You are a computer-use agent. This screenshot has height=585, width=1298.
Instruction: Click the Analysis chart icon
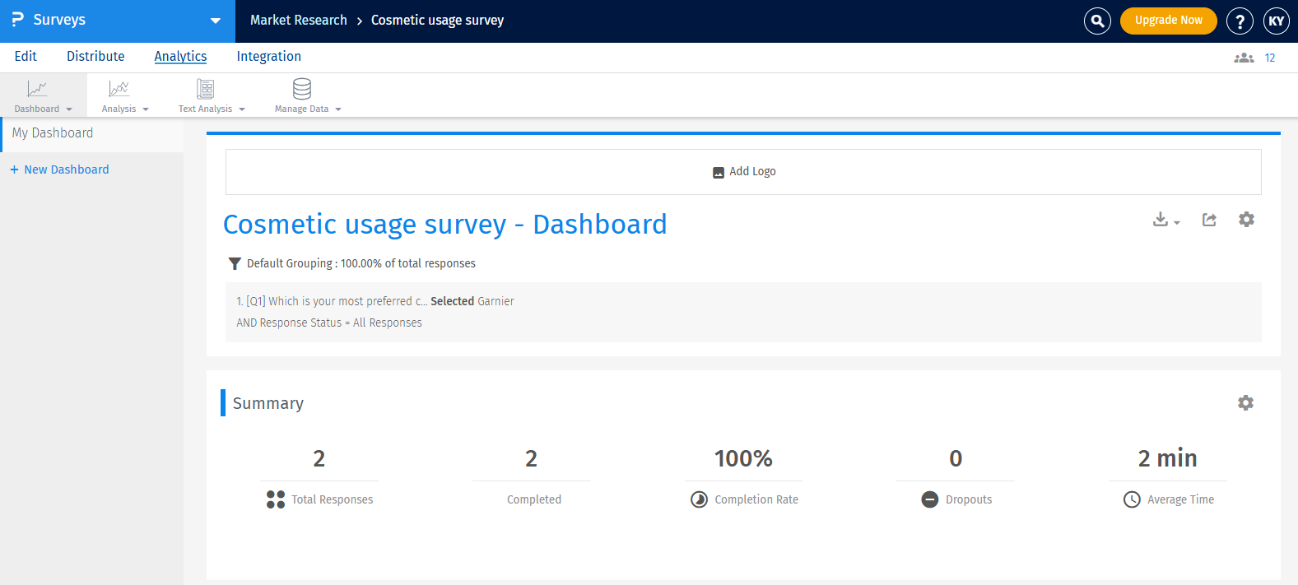click(x=119, y=89)
